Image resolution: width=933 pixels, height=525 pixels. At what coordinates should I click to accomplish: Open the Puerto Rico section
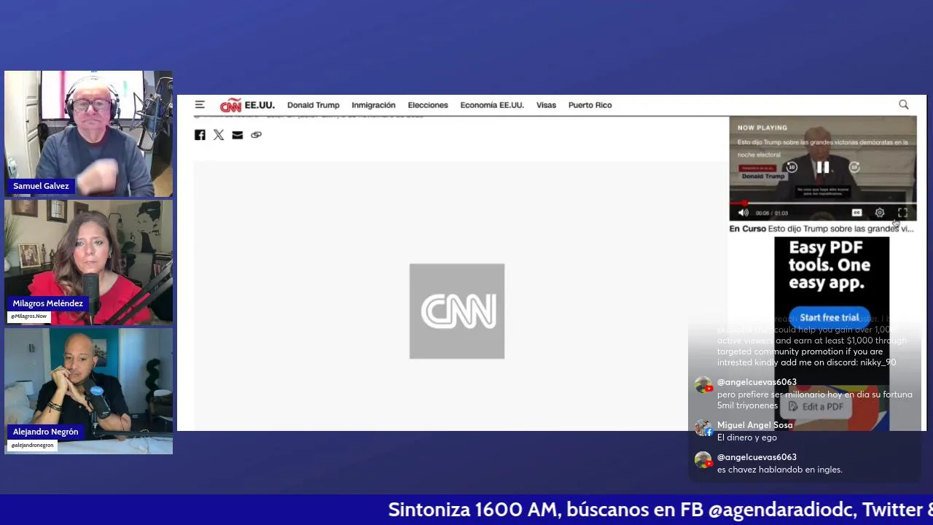590,105
